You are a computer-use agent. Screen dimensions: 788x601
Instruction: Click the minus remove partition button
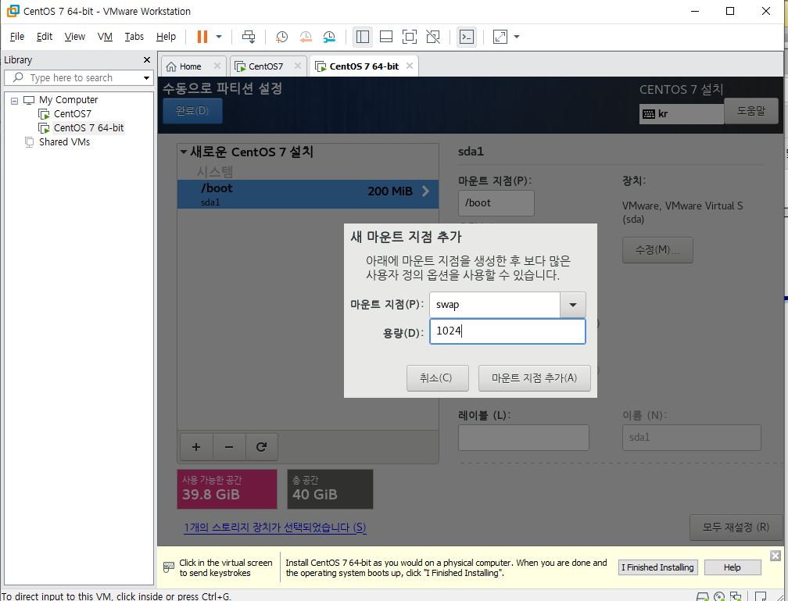229,447
